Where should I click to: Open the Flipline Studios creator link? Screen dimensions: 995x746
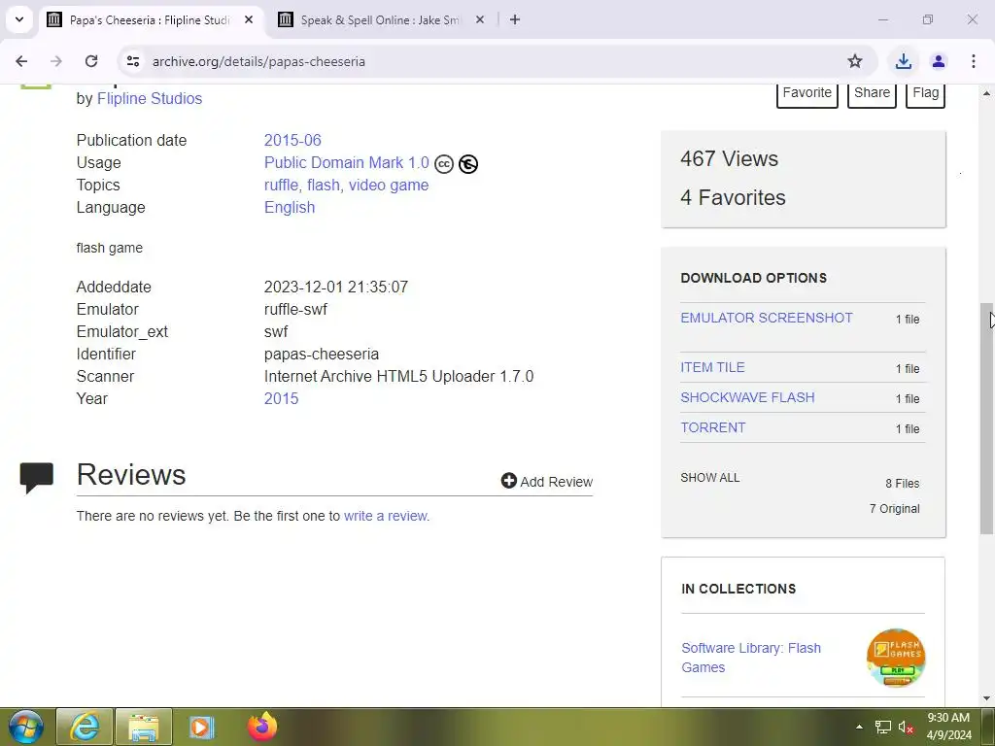[150, 98]
